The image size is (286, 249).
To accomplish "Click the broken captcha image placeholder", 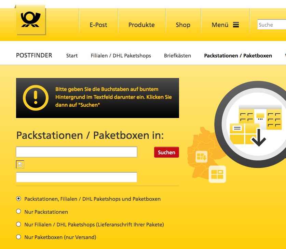I will (x=20, y=165).
